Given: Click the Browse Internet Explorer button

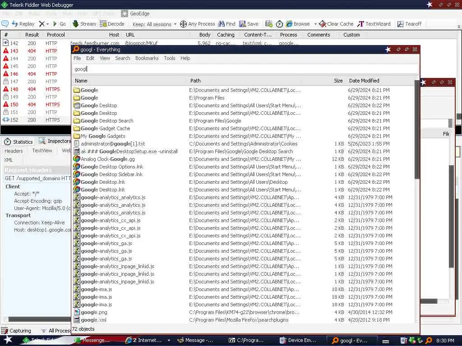Looking at the screenshot, I should [x=298, y=24].
